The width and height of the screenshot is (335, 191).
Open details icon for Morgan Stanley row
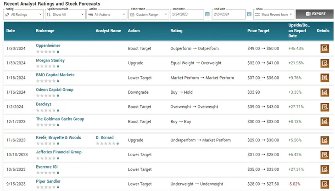pos(324,63)
